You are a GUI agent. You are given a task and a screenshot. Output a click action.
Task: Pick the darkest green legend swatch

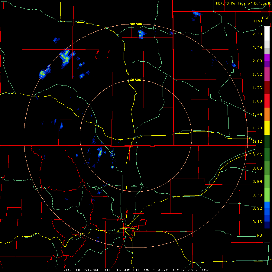[267, 141]
